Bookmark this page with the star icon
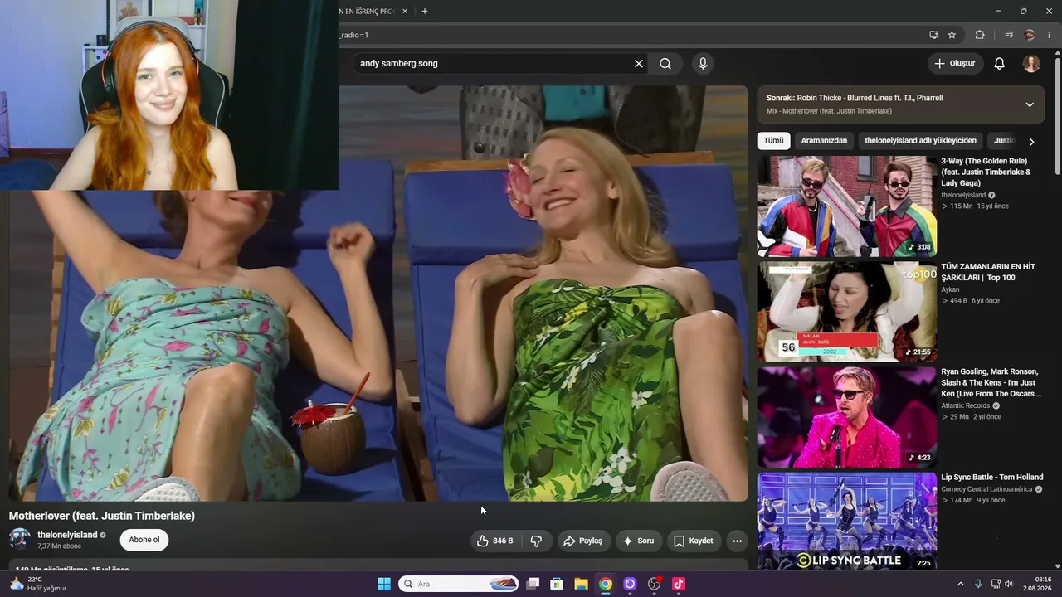This screenshot has height=597, width=1062. (x=952, y=35)
